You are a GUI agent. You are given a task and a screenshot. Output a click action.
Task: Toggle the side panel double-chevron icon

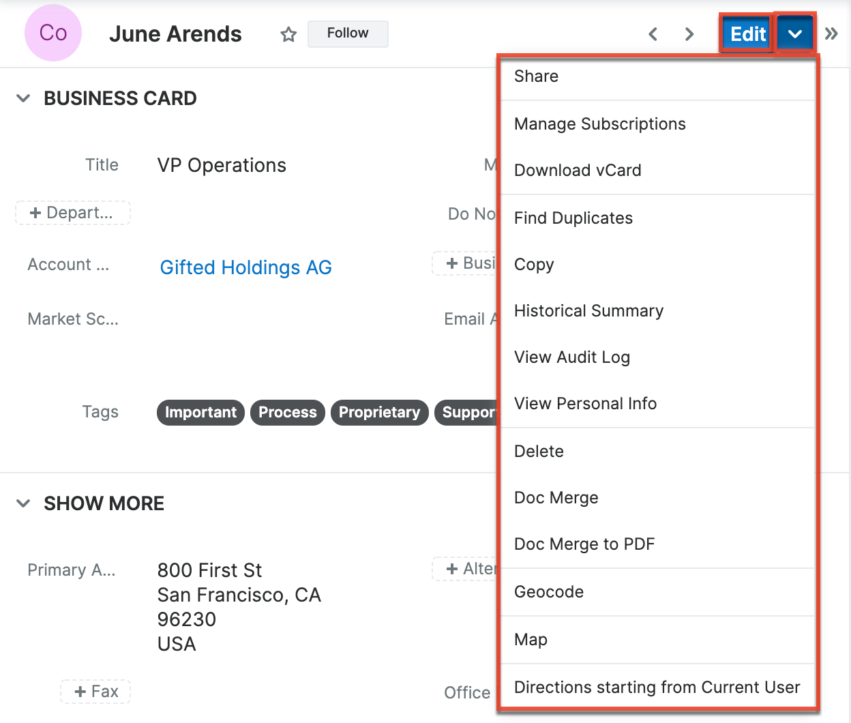click(x=831, y=34)
